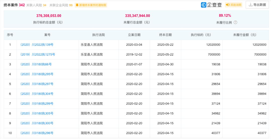Click case number (2020)川0180执305号
Viewport: 271px width, 139px height.
tap(37, 113)
